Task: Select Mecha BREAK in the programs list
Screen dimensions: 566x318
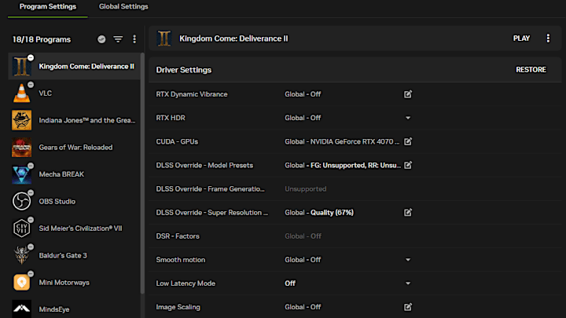Action: [x=74, y=174]
